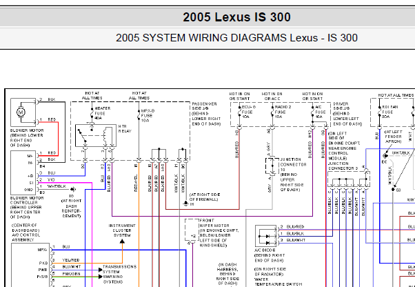Click the ground symbol labeled EC
Screen dimensions: 415x287
tap(385, 156)
